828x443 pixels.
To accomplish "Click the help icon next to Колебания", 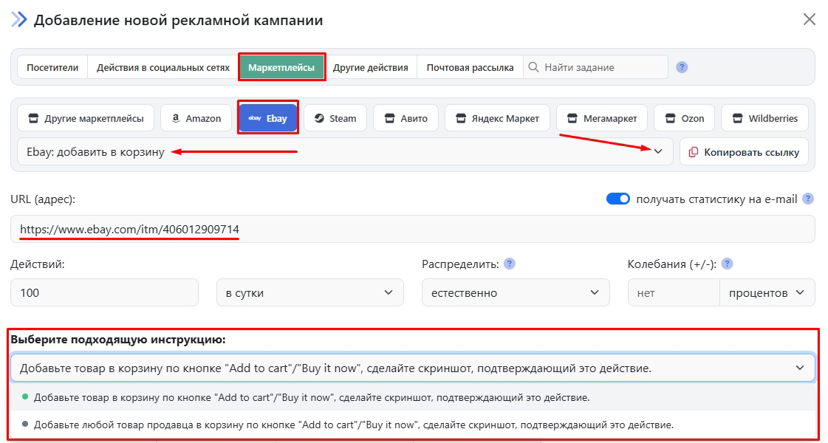I will tap(727, 264).
